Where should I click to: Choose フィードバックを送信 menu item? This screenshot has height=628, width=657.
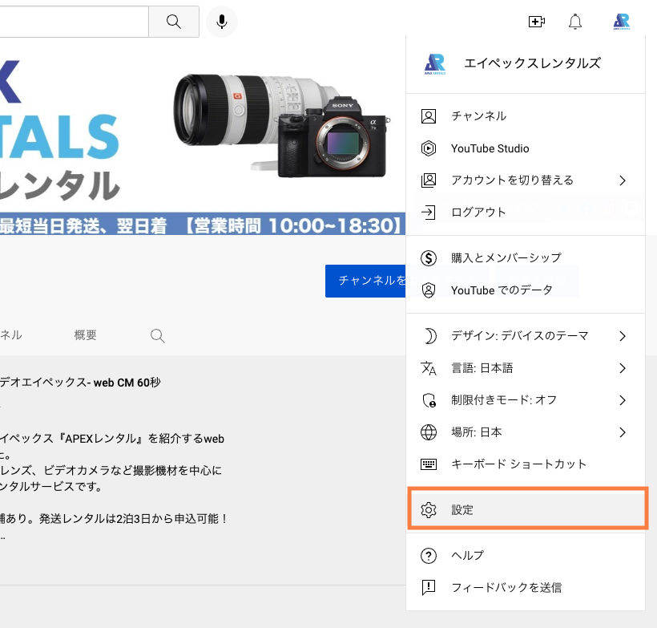click(x=526, y=588)
